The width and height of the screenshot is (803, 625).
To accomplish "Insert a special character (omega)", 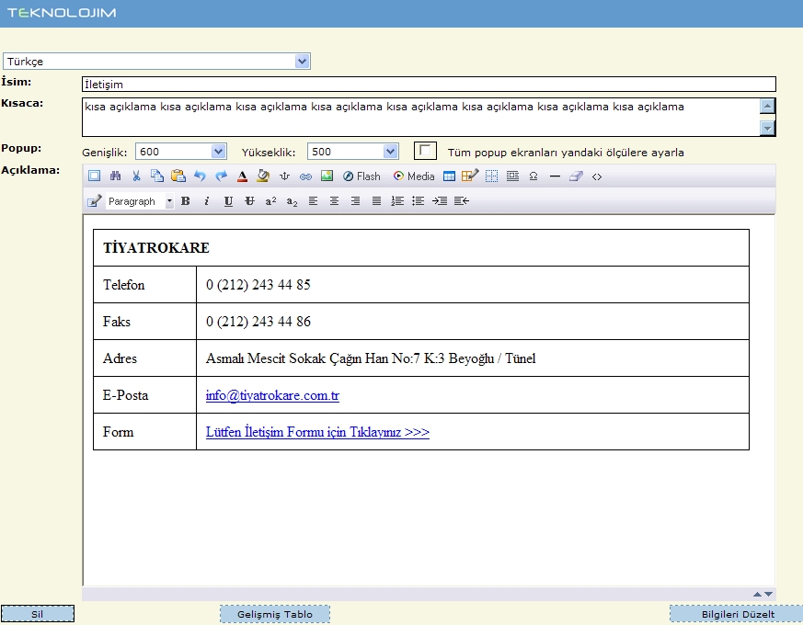I will [533, 176].
